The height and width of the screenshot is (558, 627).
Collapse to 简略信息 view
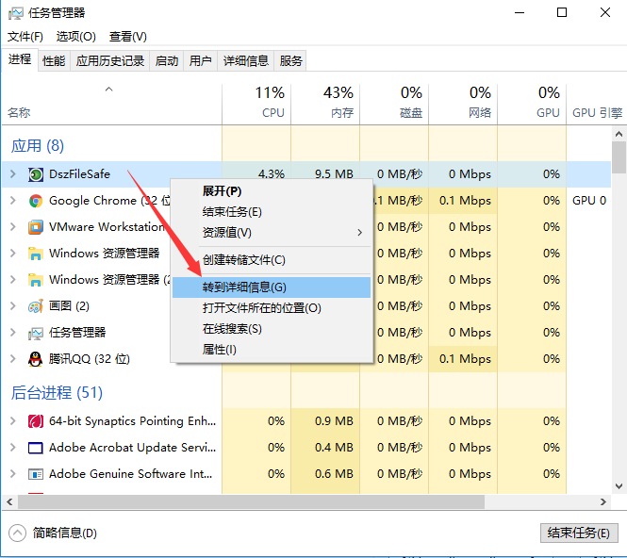click(x=55, y=533)
